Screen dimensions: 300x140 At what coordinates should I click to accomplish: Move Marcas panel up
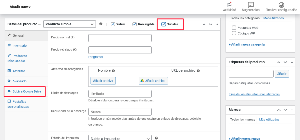click(x=279, y=110)
